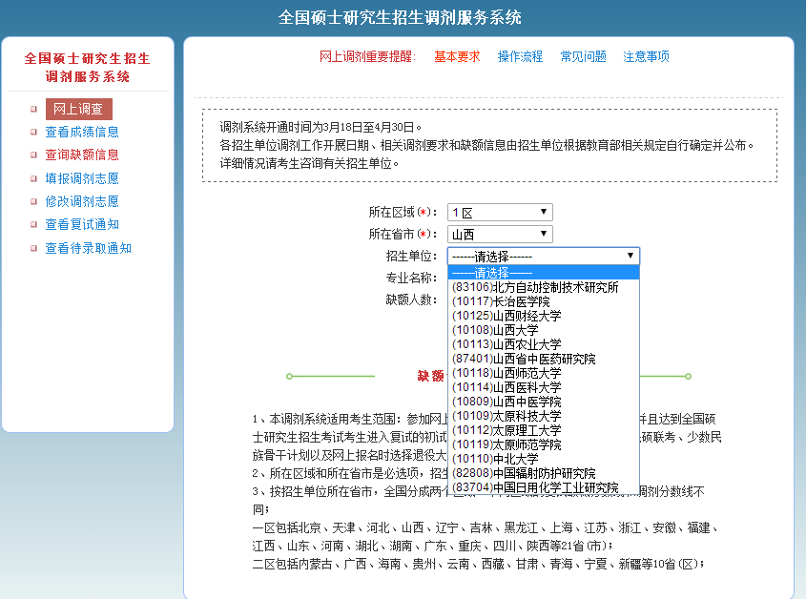Open 查看待录取通知 sidebar link

click(89, 248)
